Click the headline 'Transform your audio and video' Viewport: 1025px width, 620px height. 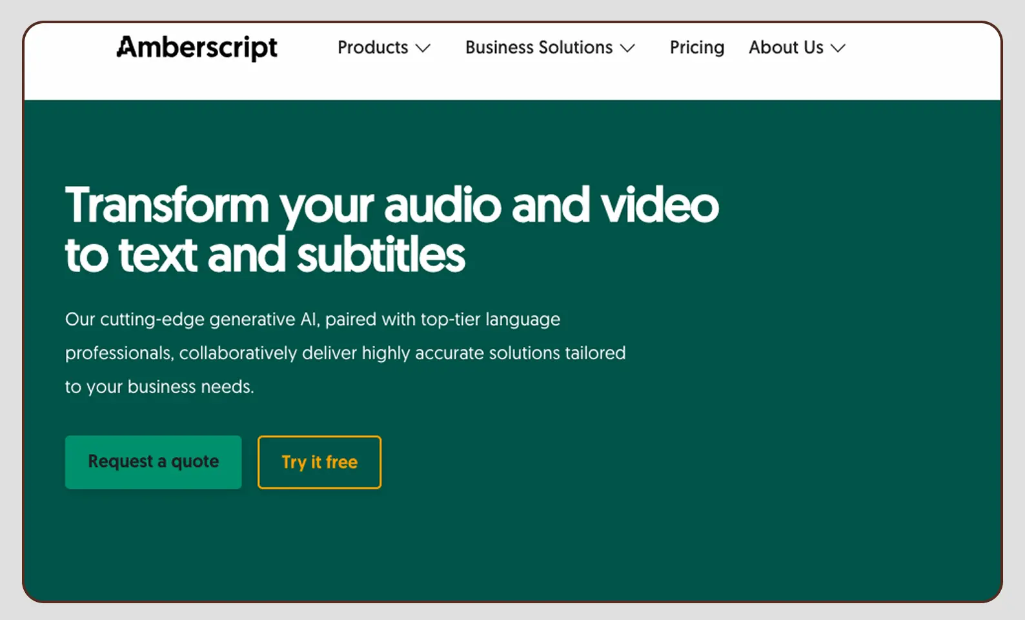tap(391, 205)
